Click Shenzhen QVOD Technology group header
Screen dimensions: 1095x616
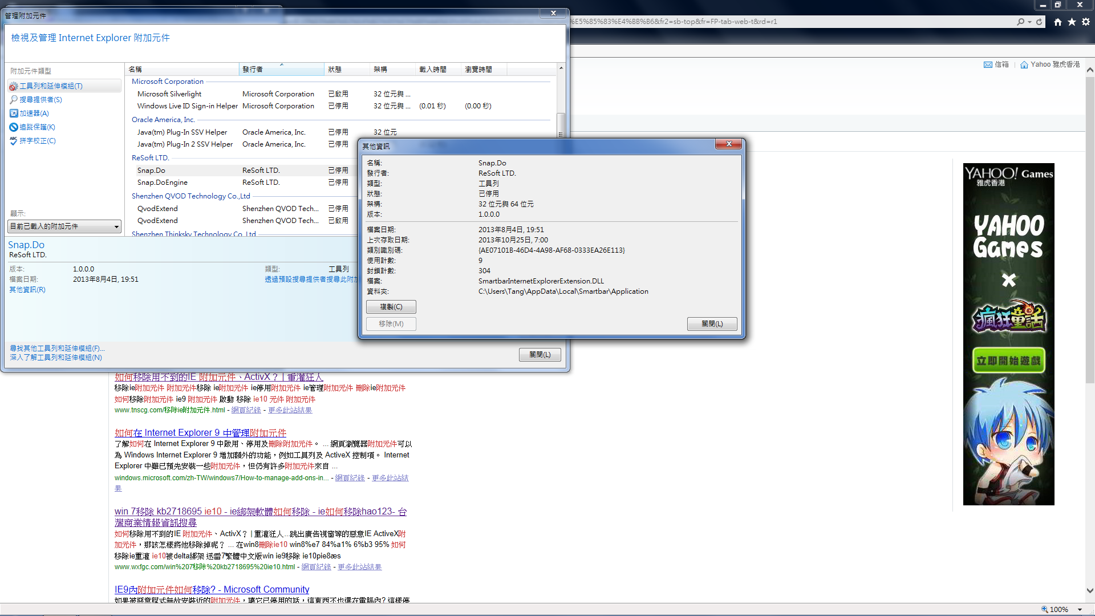(x=191, y=196)
